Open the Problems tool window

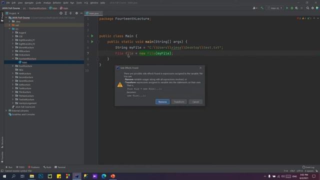pyautogui.click(x=34, y=167)
